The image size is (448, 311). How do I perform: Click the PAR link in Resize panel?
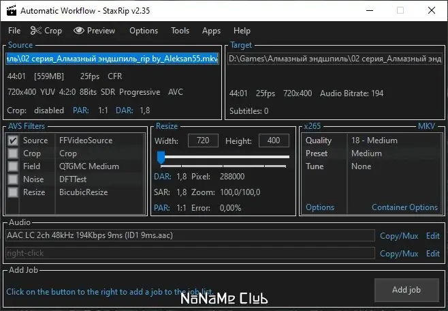[x=162, y=208]
